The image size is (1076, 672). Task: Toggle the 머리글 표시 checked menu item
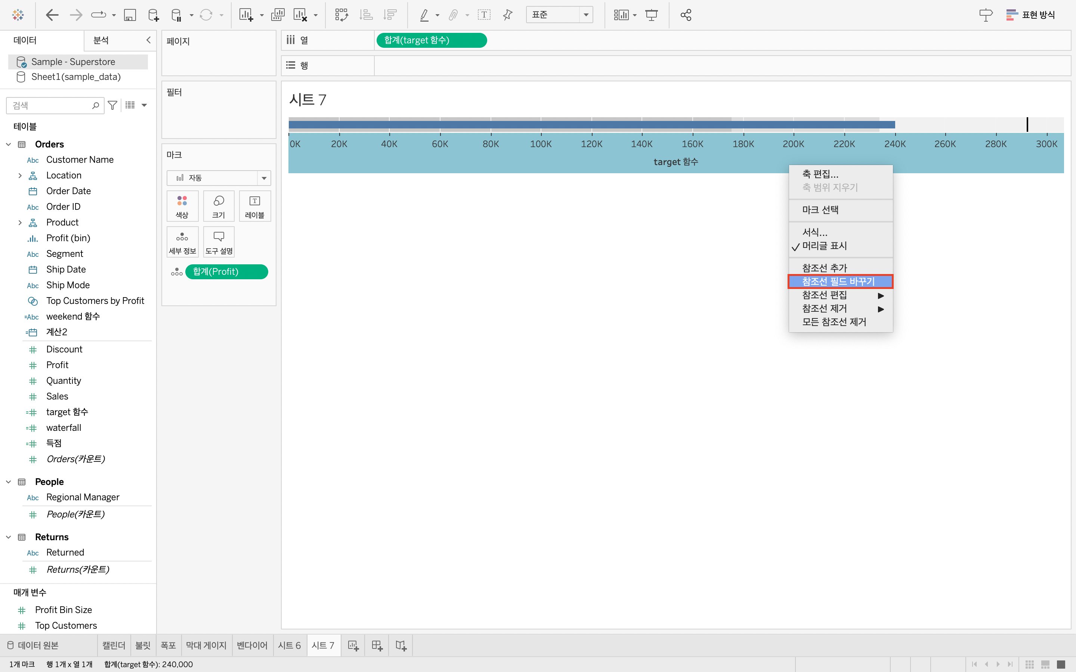pyautogui.click(x=824, y=246)
